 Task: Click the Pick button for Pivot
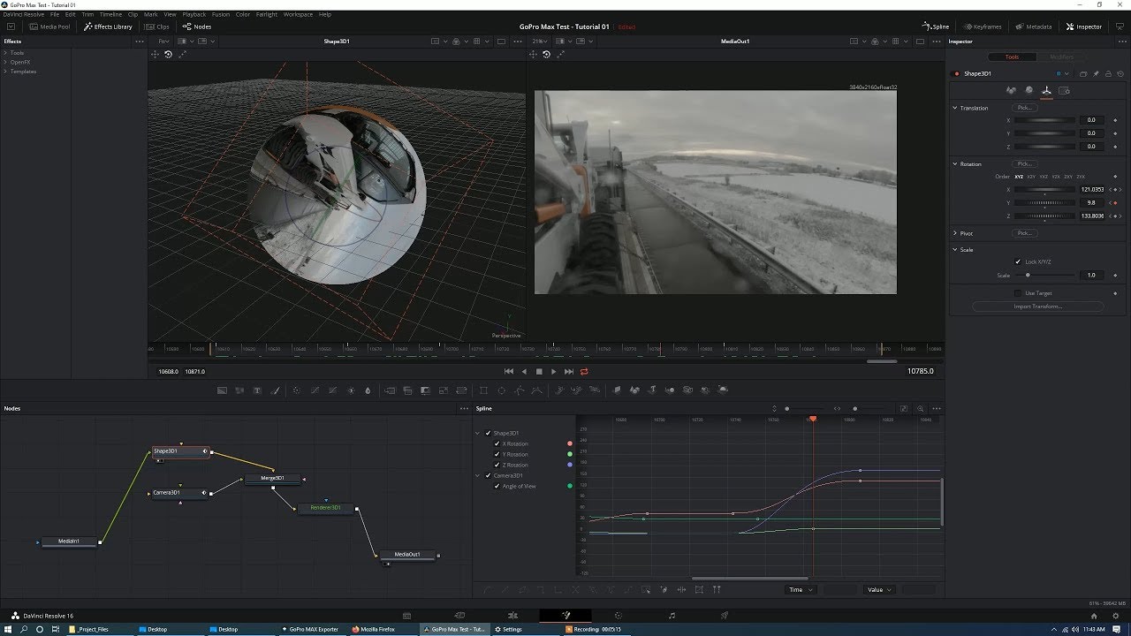(x=1024, y=233)
